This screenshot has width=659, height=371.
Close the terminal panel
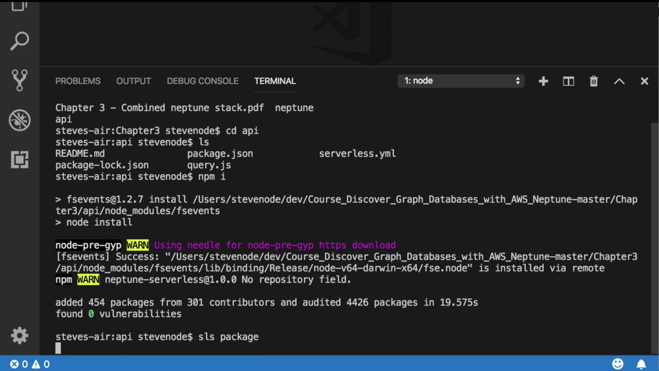644,81
